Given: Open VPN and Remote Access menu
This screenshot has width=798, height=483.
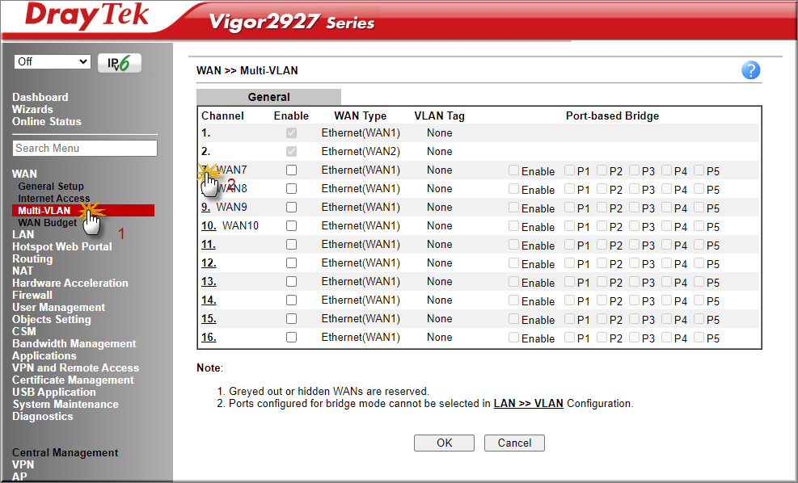Looking at the screenshot, I should (75, 368).
